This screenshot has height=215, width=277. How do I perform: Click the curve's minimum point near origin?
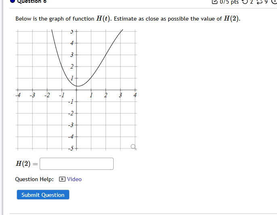(x=78, y=86)
